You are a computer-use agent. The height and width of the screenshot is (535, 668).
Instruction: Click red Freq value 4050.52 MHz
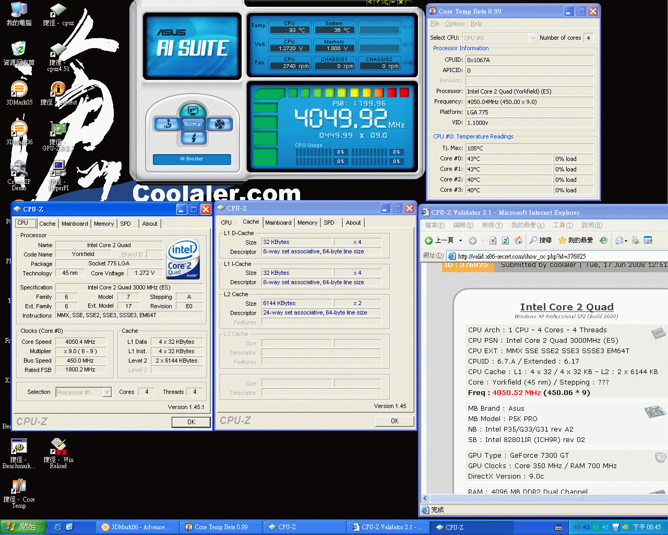pos(516,393)
